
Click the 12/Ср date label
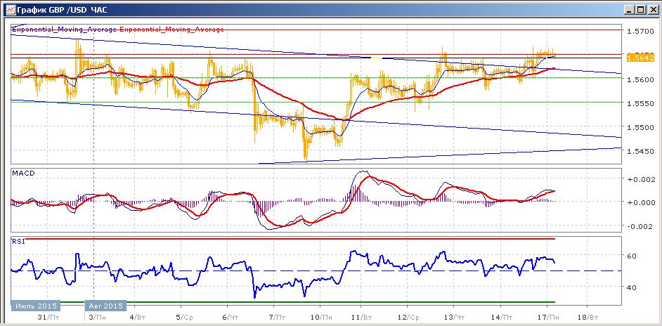410,317
